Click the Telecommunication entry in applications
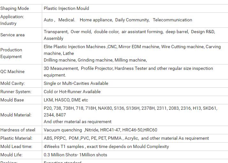 (x=172, y=20)
